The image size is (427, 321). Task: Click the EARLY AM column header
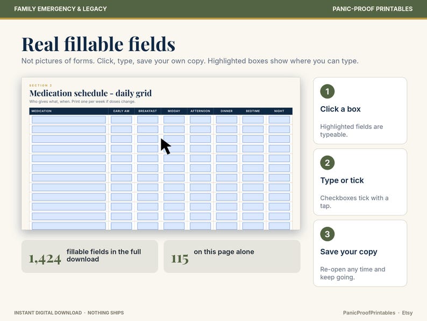(x=121, y=111)
